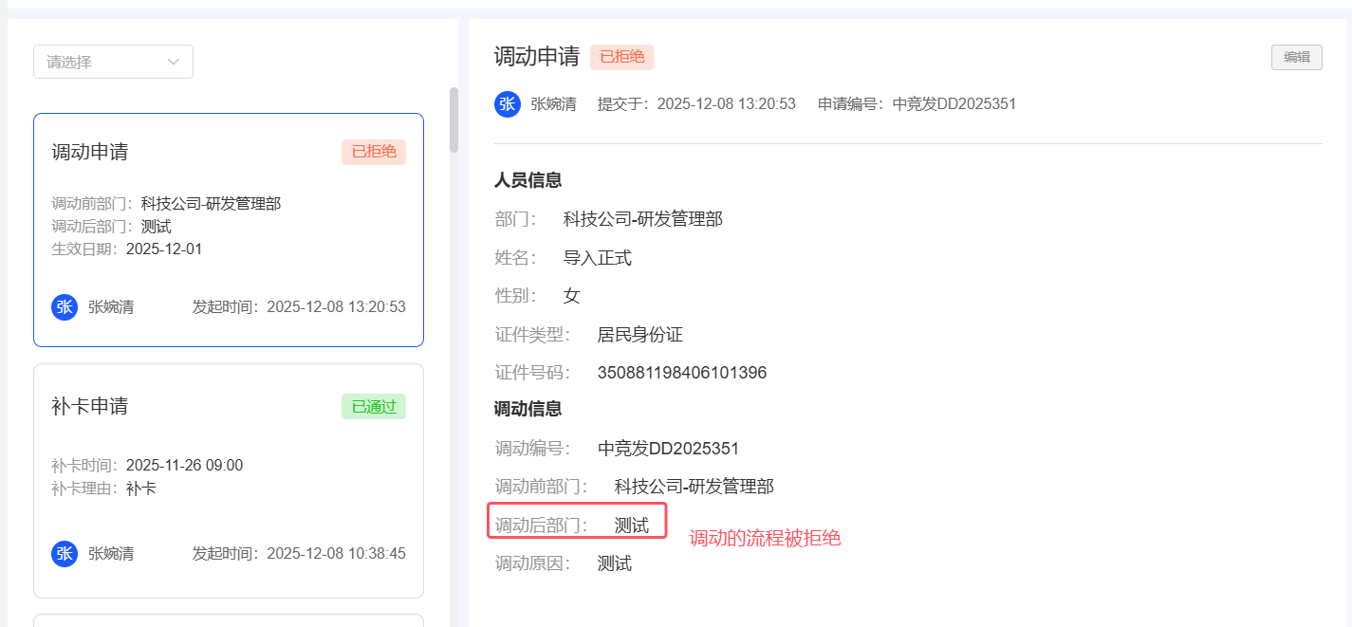Click the 证件类型 value 居民身份证

(640, 335)
